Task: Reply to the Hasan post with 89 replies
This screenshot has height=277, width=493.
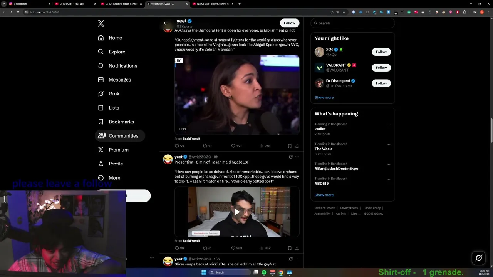Action: coord(179,248)
